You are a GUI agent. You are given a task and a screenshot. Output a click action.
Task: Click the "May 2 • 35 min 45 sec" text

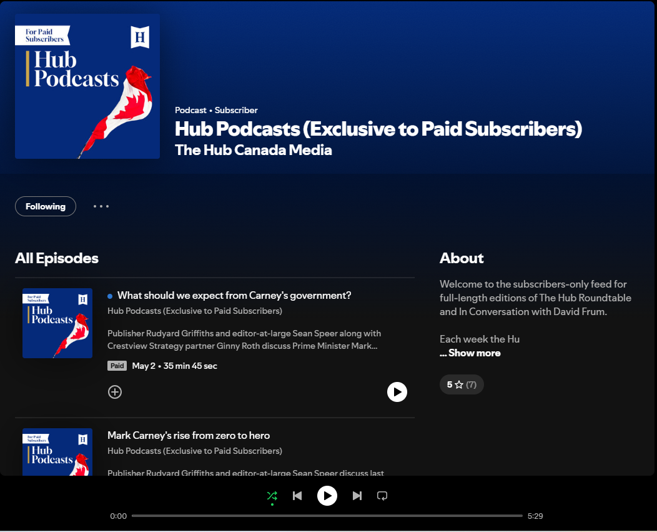pos(175,366)
